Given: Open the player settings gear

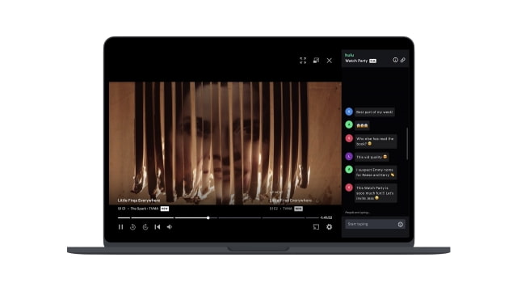Looking at the screenshot, I should [329, 227].
